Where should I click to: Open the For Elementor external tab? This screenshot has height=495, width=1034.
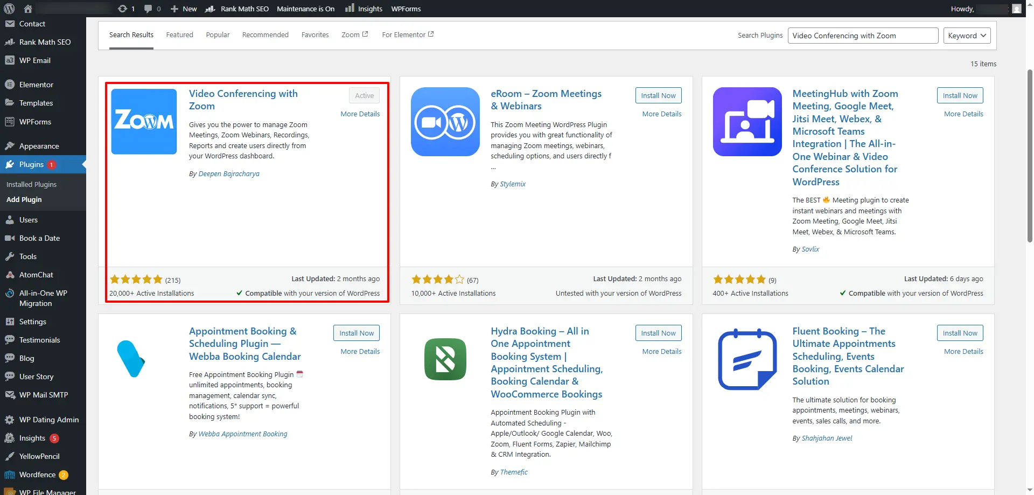point(408,34)
